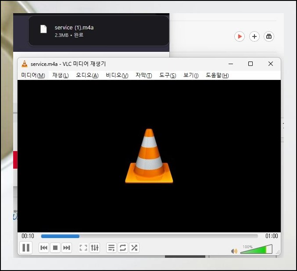Open the 미디어(M) menu
The image size is (297, 271).
pyautogui.click(x=33, y=75)
